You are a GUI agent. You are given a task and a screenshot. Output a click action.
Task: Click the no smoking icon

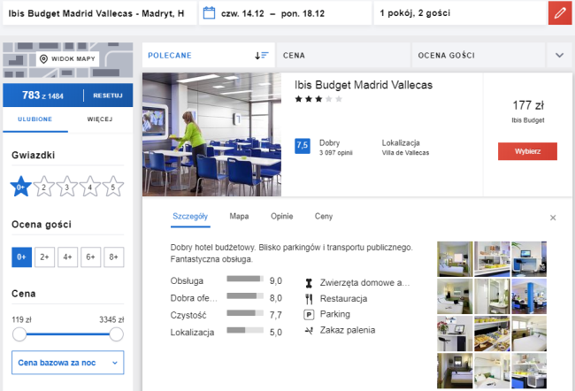309,331
